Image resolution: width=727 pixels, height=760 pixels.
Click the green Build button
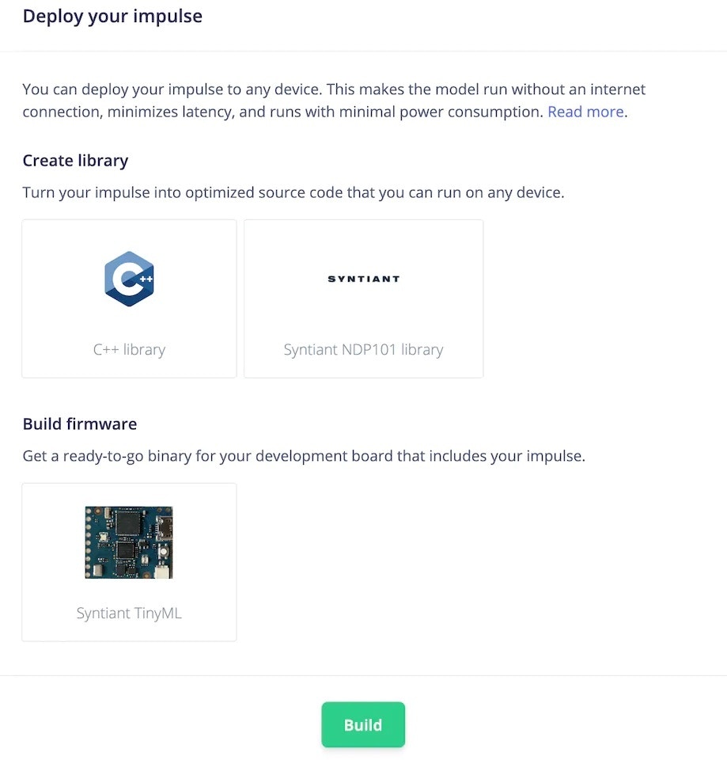coord(363,724)
